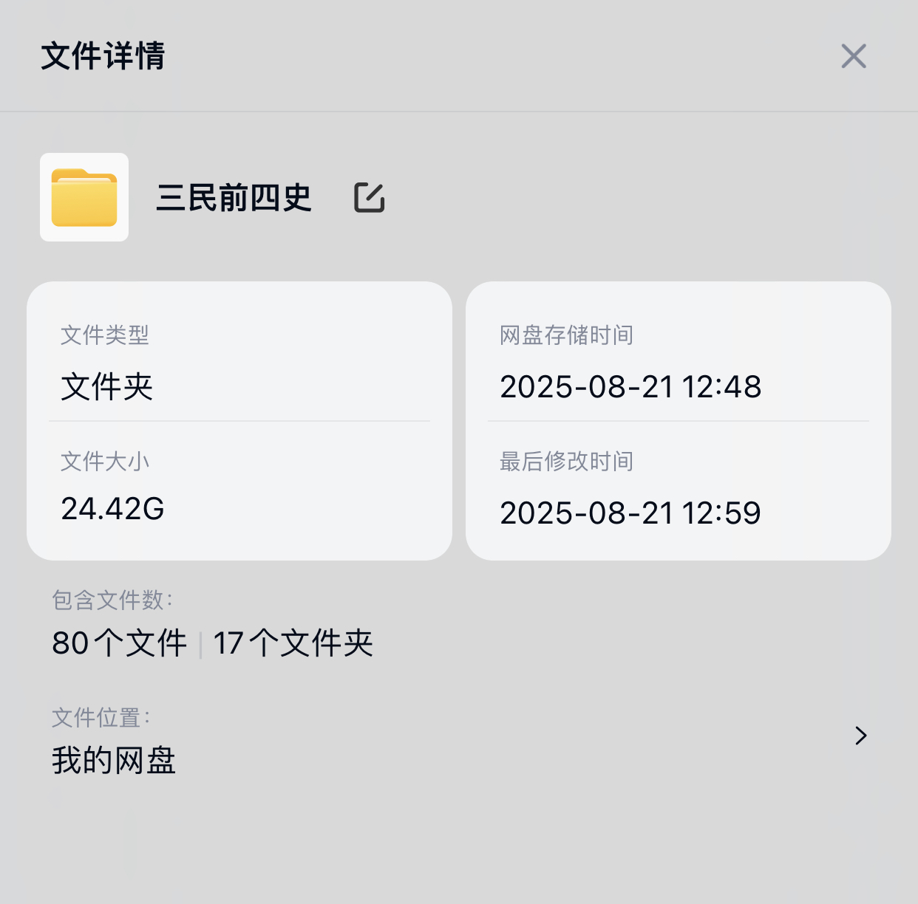Click the 包含文件数 label
This screenshot has height=904, width=918.
pos(112,600)
